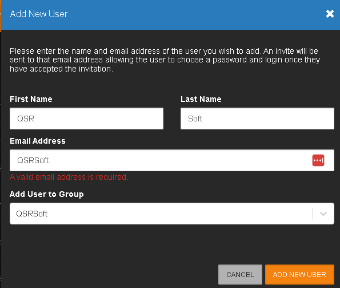Click the red valid email required message
The height and width of the screenshot is (288, 340).
(69, 177)
